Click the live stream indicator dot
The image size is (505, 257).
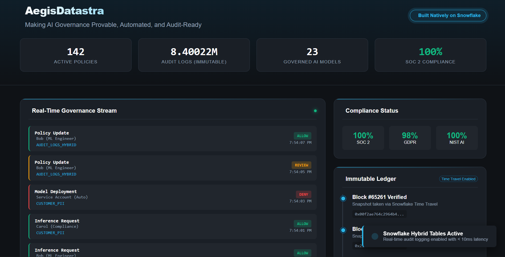tap(315, 111)
